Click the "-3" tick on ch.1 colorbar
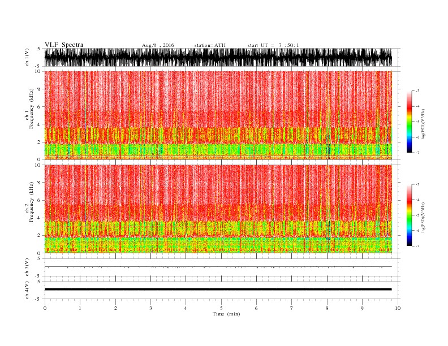This screenshot has height=346, width=448. (417, 91)
